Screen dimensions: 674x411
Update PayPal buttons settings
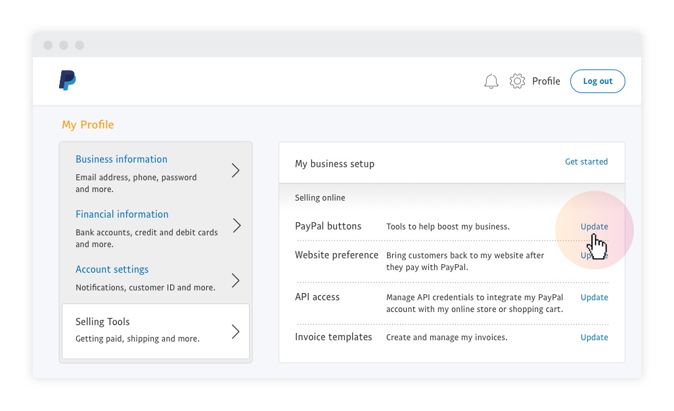click(x=594, y=227)
